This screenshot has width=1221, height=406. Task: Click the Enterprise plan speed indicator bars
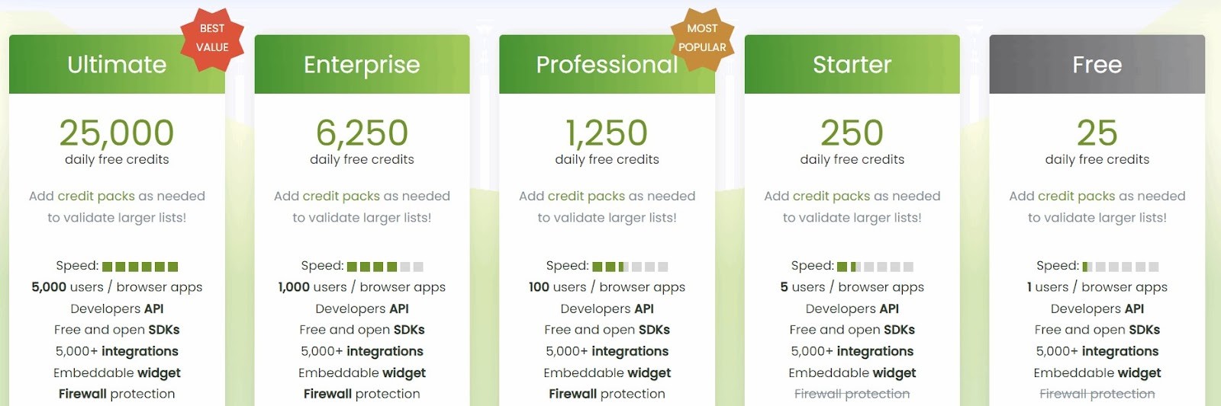pyautogui.click(x=385, y=267)
